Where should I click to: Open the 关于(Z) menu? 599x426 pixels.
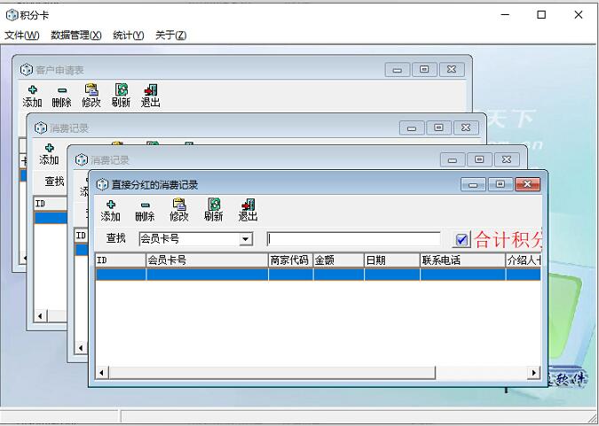point(170,35)
